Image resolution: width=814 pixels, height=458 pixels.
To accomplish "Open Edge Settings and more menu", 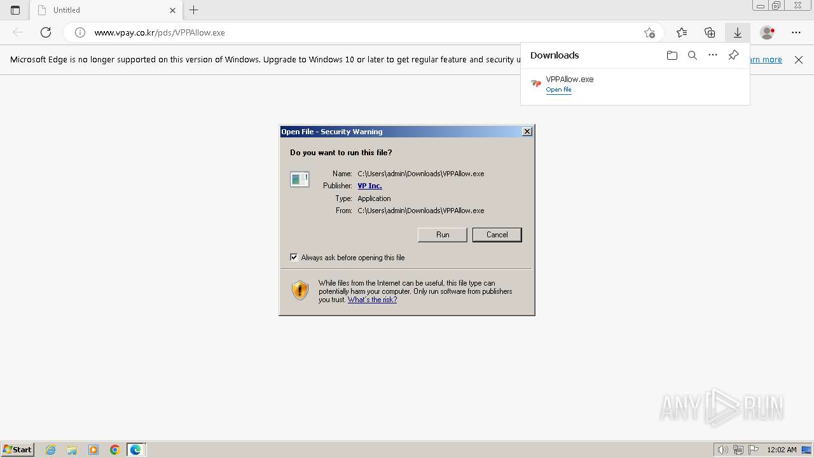I will point(796,32).
